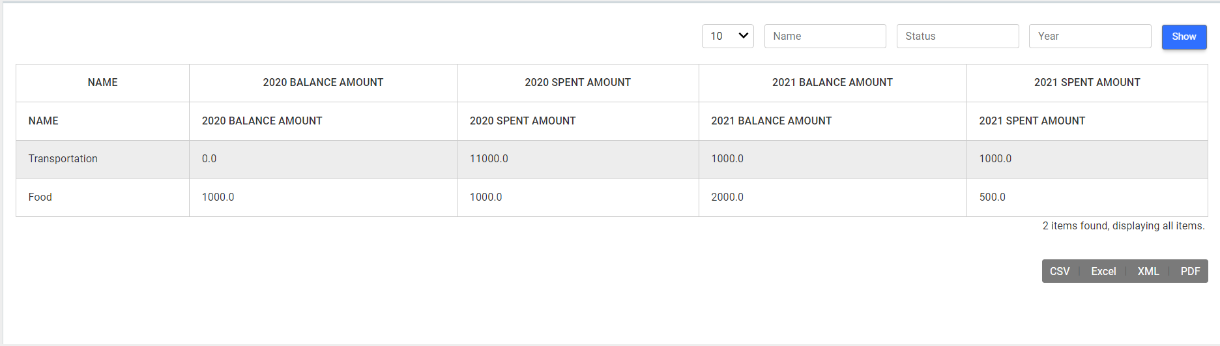Click the Status filter input field
Viewport: 1220px width, 346px height.
[x=957, y=36]
